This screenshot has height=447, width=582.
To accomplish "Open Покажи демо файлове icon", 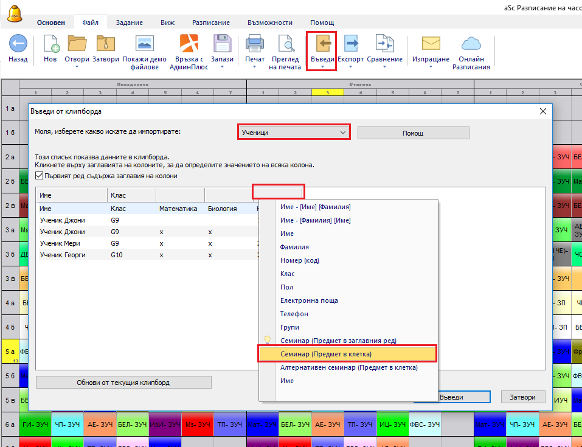I will click(144, 44).
